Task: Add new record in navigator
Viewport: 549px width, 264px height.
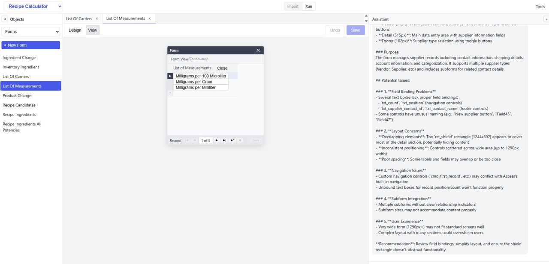Action: [232, 140]
